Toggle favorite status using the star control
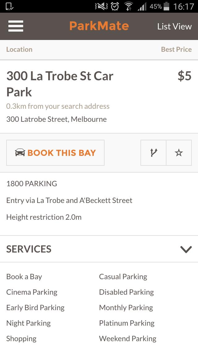Screen dimensions: 198x352 179,152
